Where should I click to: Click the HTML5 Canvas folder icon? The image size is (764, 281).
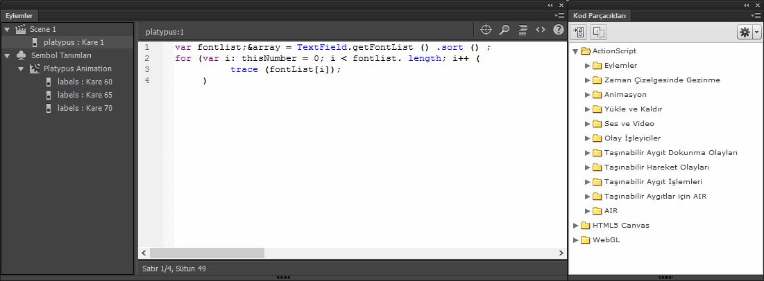point(586,225)
